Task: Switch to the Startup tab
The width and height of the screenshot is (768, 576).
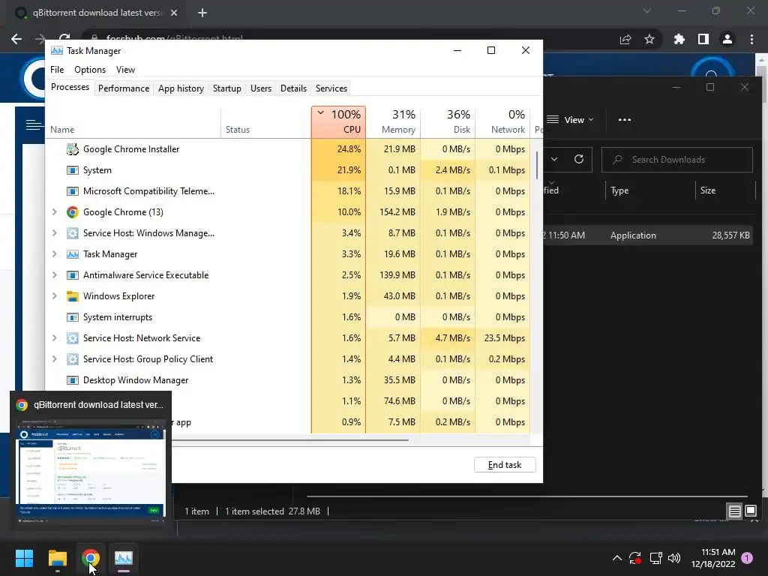Action: click(226, 88)
